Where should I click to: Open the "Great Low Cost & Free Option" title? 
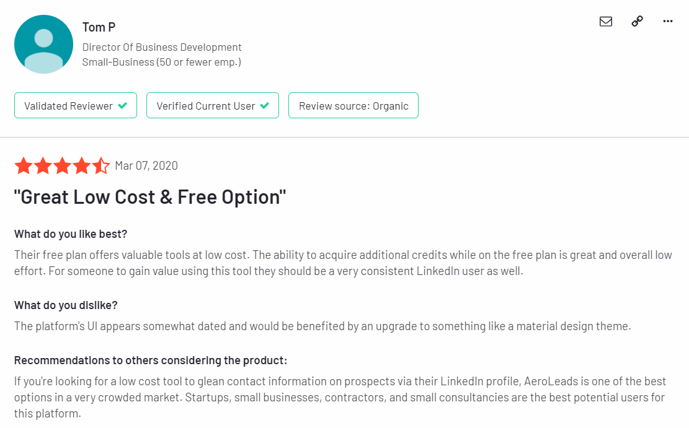pyautogui.click(x=150, y=197)
